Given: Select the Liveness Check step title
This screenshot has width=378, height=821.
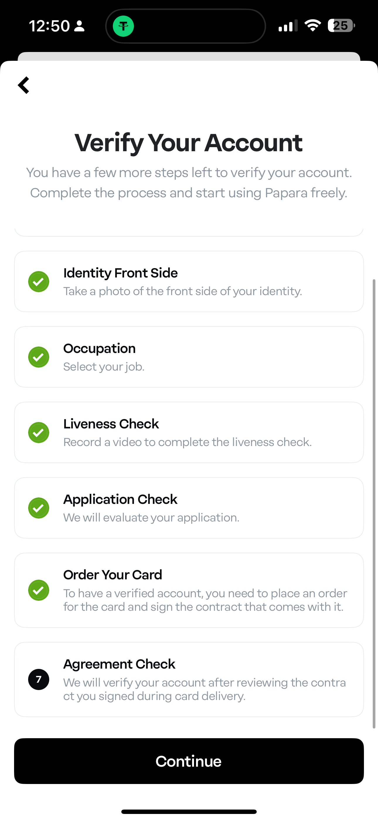Looking at the screenshot, I should click(111, 424).
